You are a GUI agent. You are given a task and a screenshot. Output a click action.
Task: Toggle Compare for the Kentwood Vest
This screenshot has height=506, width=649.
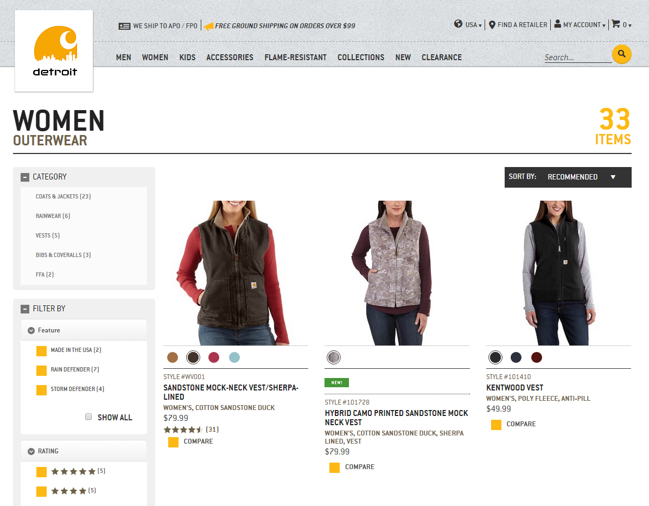click(x=496, y=425)
